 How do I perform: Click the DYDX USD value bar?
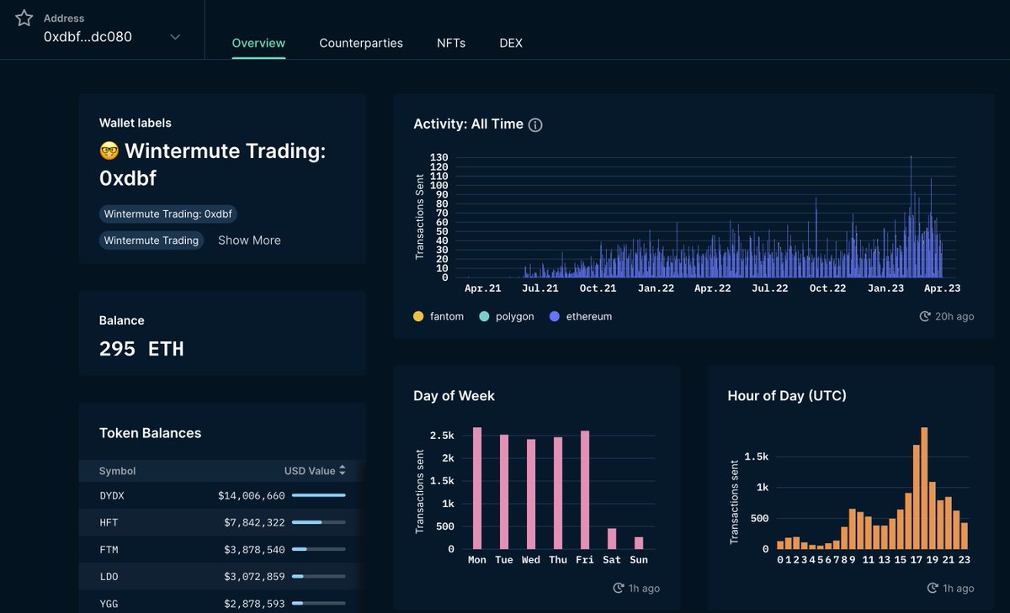[319, 495]
